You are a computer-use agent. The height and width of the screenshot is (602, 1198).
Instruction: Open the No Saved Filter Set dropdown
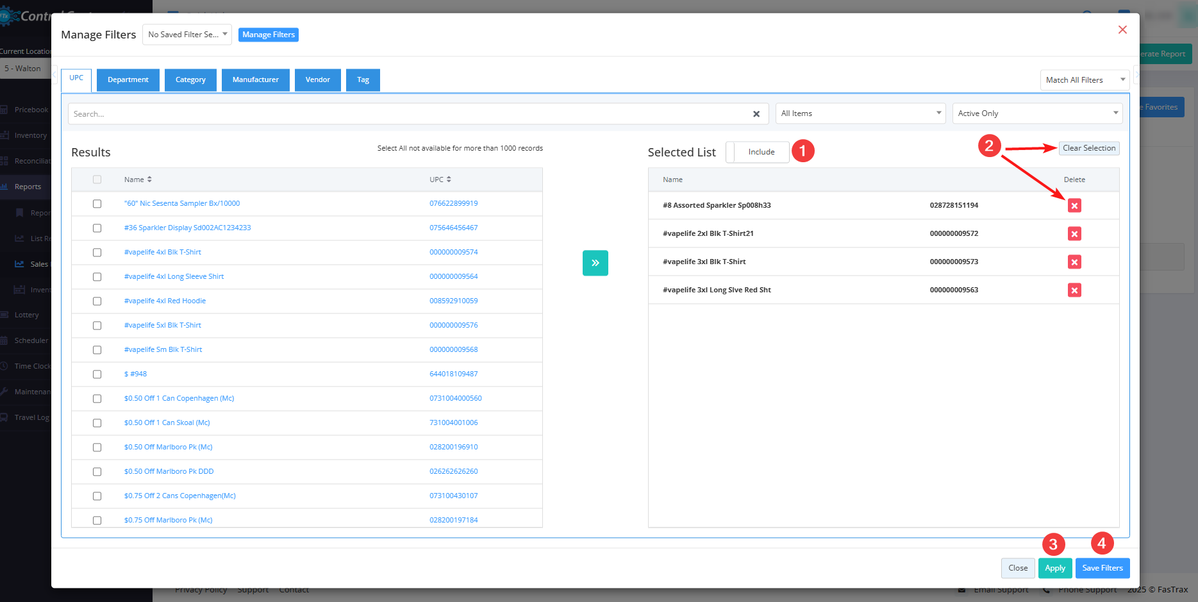[187, 35]
